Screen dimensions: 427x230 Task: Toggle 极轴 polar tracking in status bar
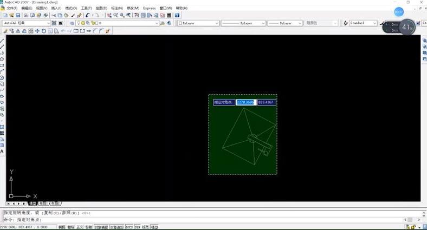[x=89, y=227]
